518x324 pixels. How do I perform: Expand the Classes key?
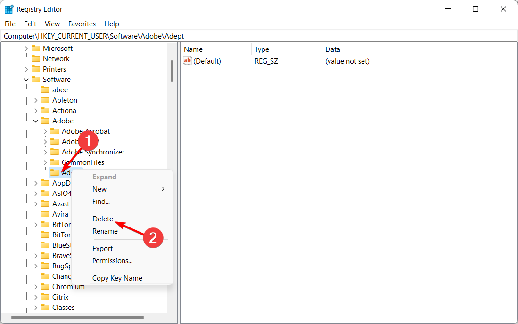(x=36, y=308)
